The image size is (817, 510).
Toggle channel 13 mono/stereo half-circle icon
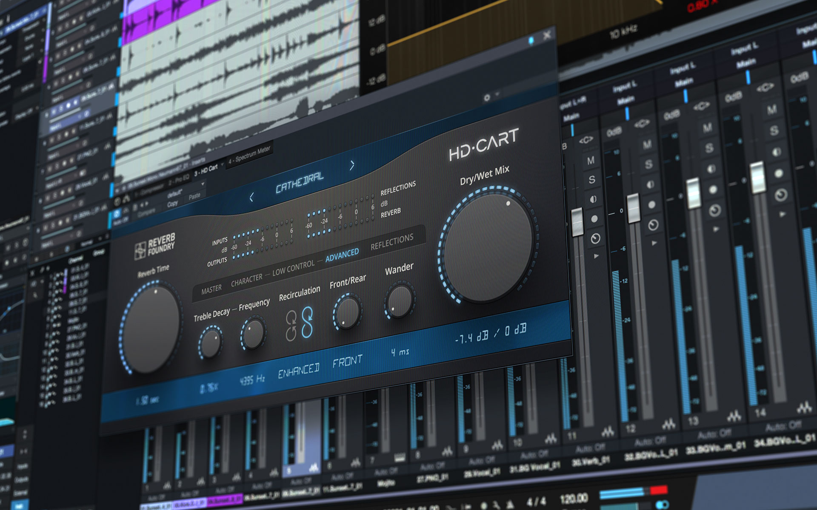711,169
